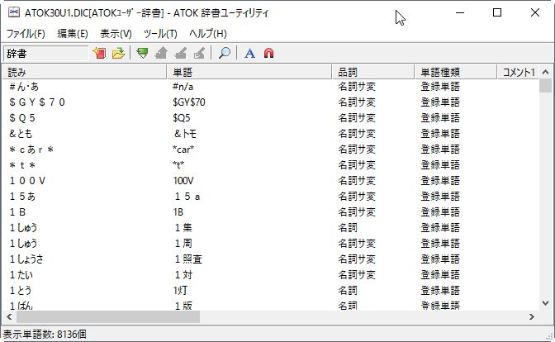Click the app icon in title bar
Viewport: 555px width, 342px height.
click(13, 12)
